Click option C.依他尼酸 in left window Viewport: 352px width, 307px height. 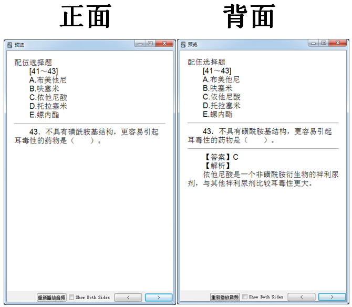48,97
